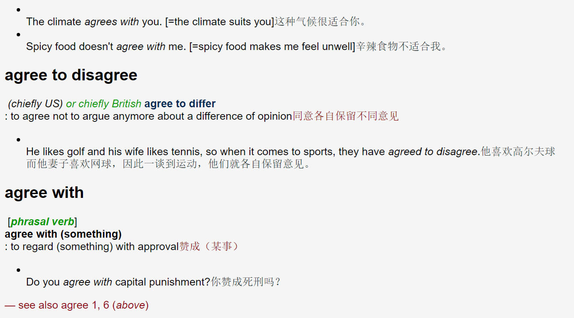Click the bold 'agree to differ' variant
Viewport: 574px width, 318px height.
(x=180, y=103)
